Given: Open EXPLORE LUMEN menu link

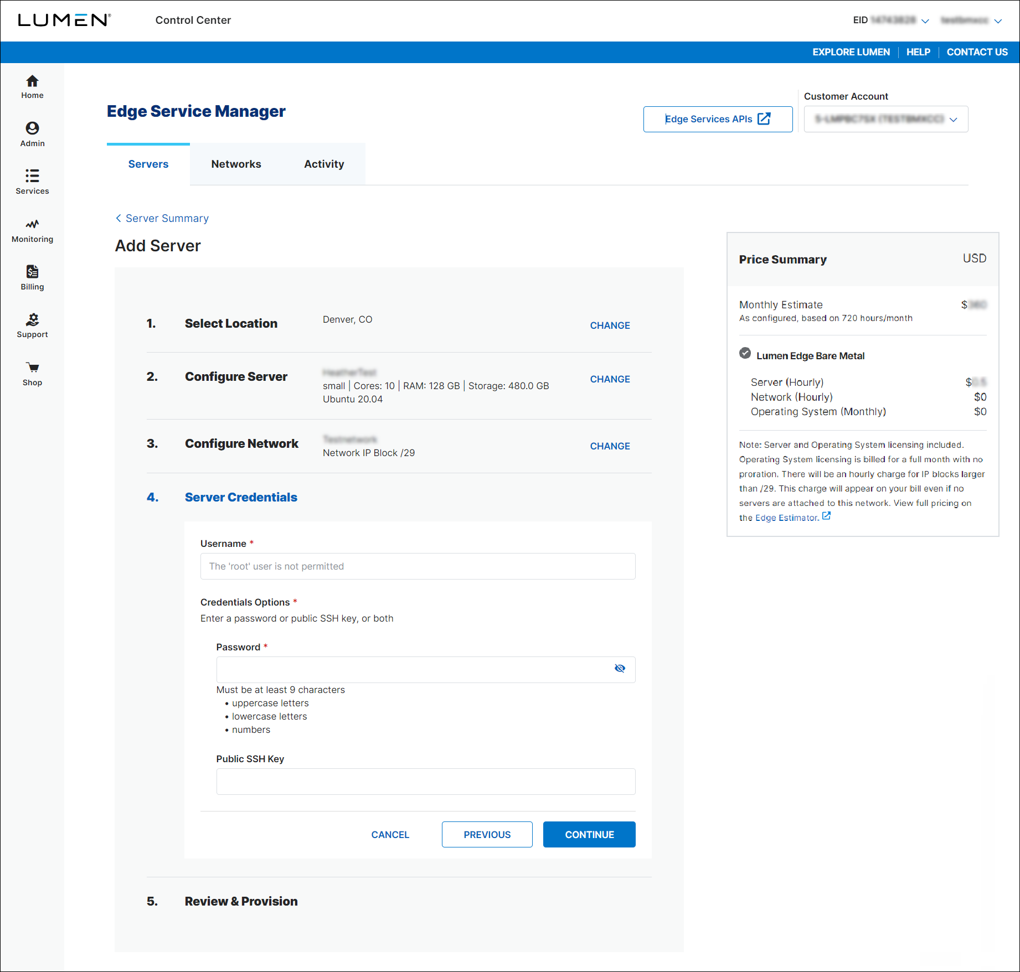Looking at the screenshot, I should point(851,52).
